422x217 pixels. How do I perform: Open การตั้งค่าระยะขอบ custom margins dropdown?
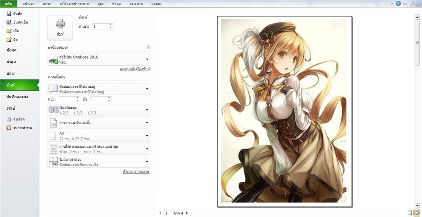point(99,149)
